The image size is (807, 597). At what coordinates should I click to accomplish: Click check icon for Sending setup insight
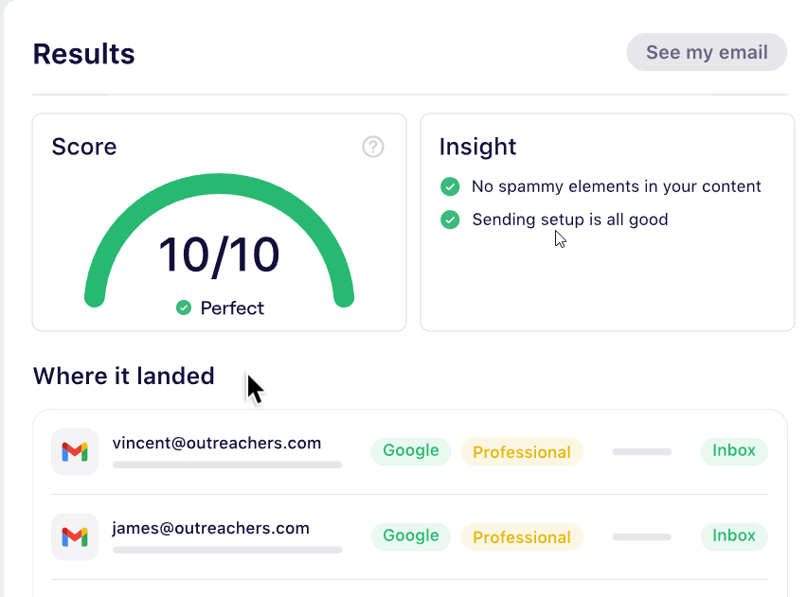(450, 219)
